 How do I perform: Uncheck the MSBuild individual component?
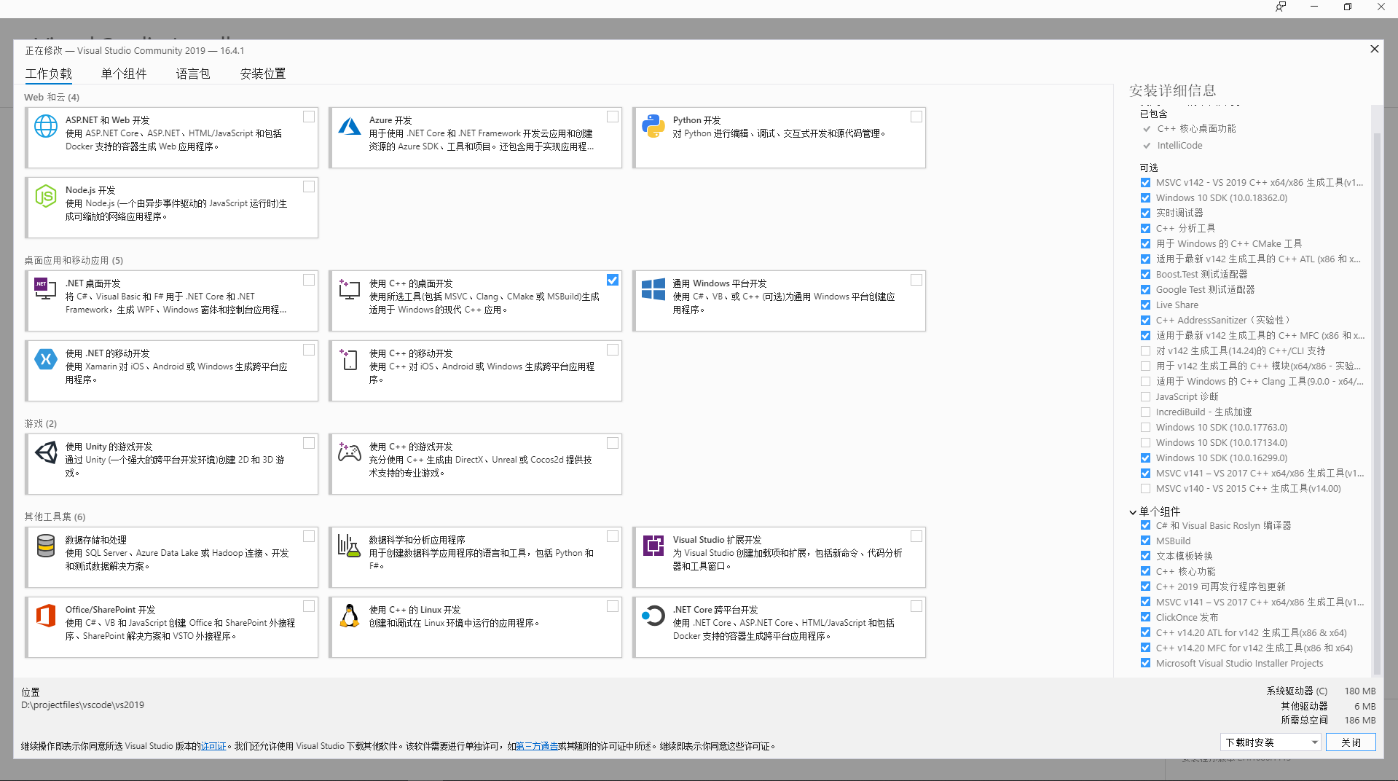click(1146, 541)
